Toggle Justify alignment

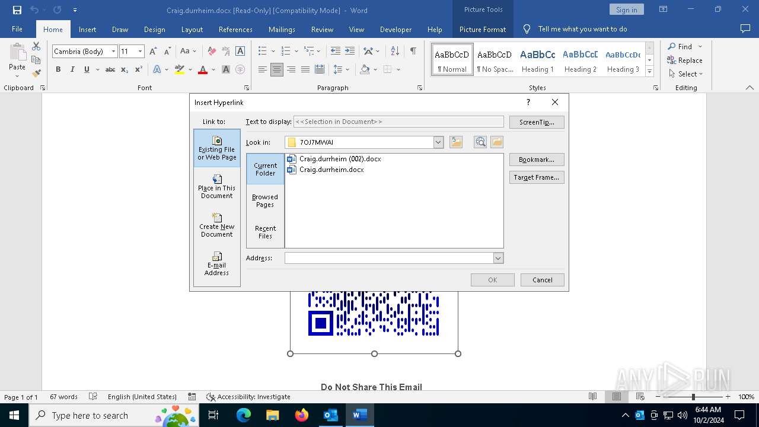coord(305,69)
